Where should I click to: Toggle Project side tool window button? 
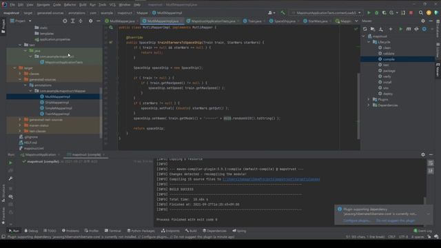pyautogui.click(x=3, y=26)
